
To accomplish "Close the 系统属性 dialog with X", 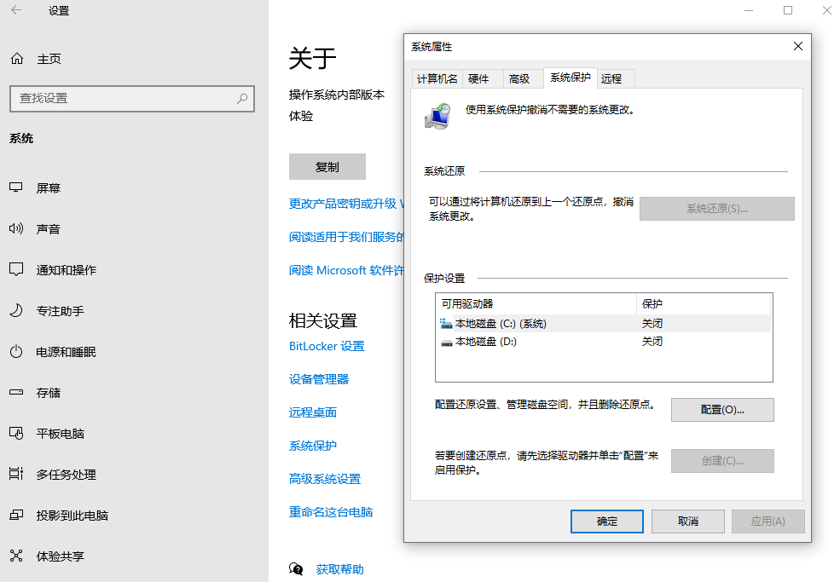I will pos(797,47).
